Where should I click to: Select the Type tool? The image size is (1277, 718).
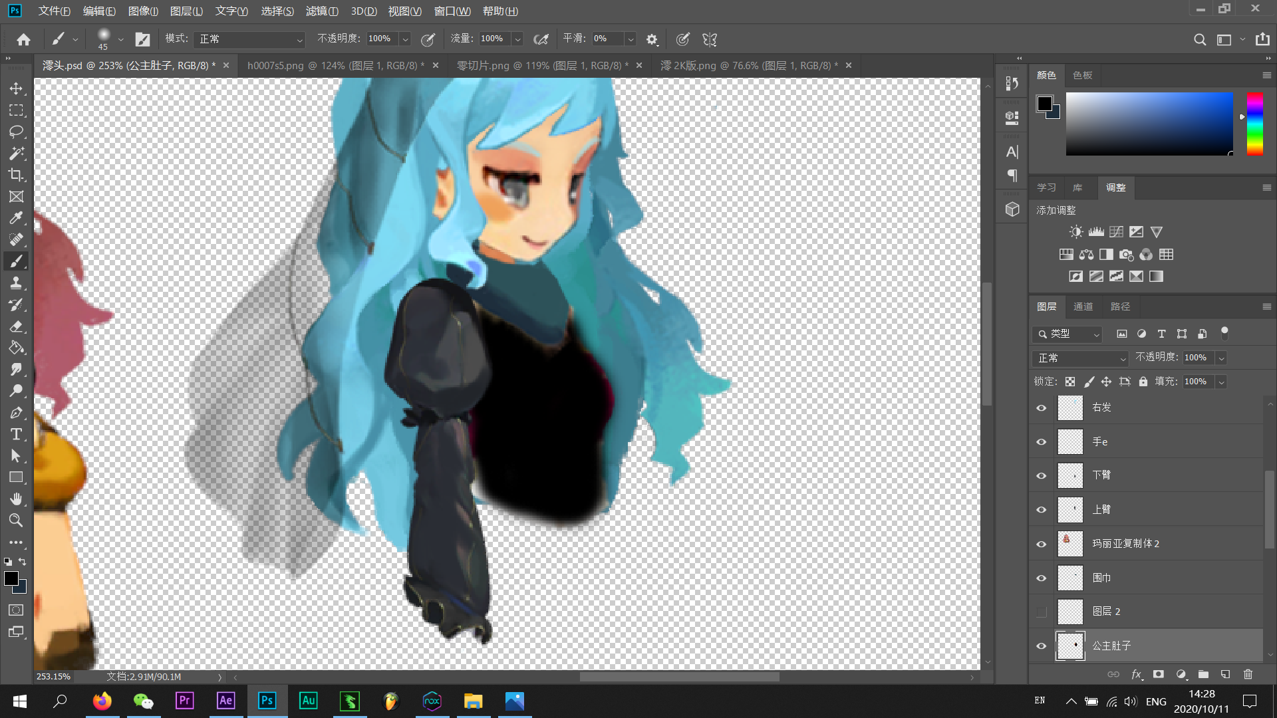pyautogui.click(x=16, y=434)
